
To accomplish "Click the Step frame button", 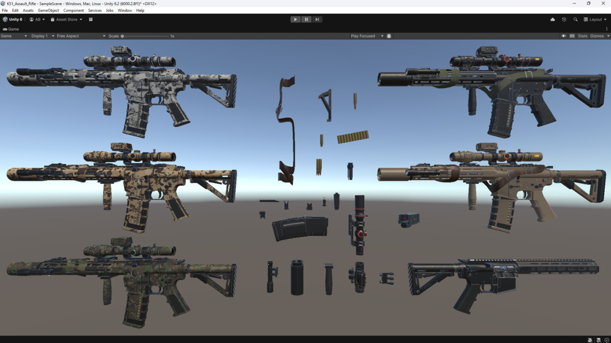I will (x=317, y=19).
